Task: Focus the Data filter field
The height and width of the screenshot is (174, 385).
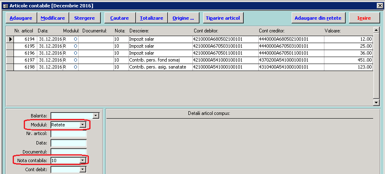Action: [x=68, y=143]
